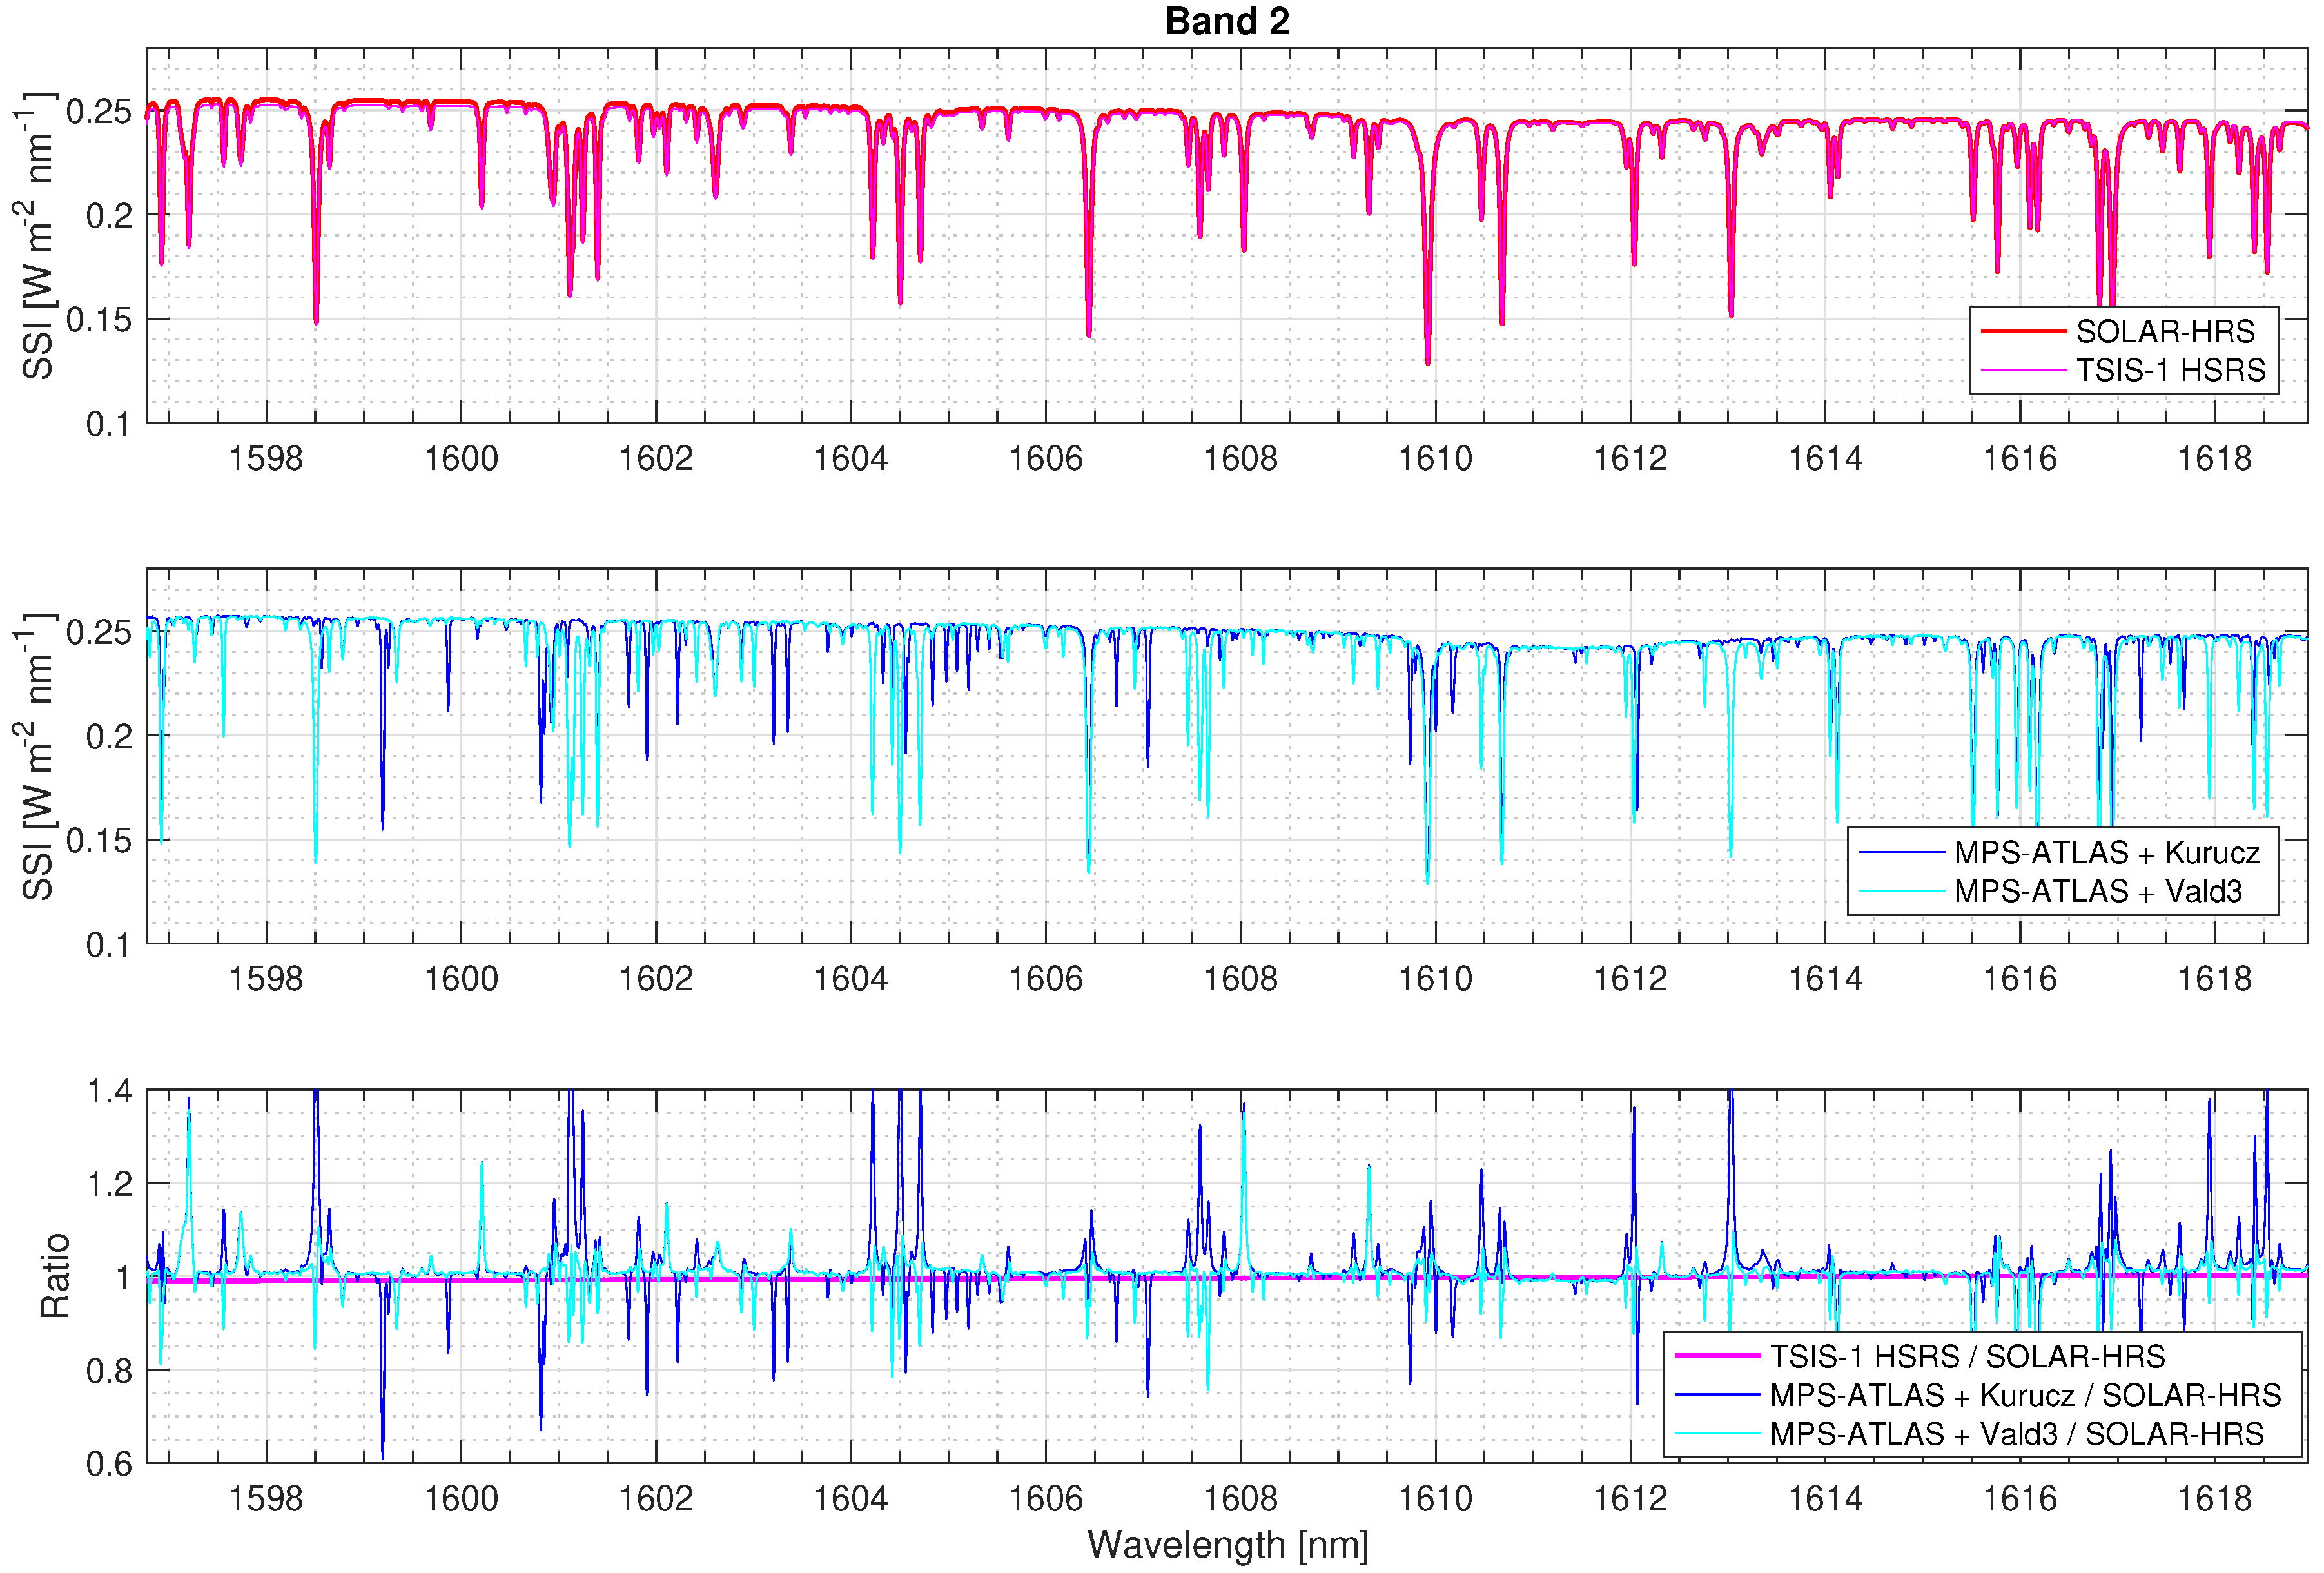Click the red SOLAR-HRS legend line sample
Viewport: 2324px width, 1573px height.
(x=2023, y=331)
